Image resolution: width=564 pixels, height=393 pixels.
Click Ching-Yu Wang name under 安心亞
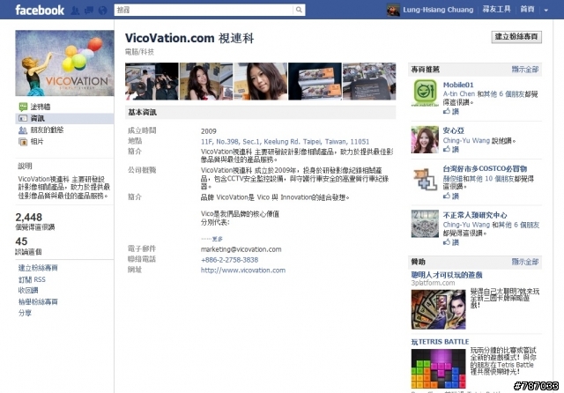[x=466, y=141]
